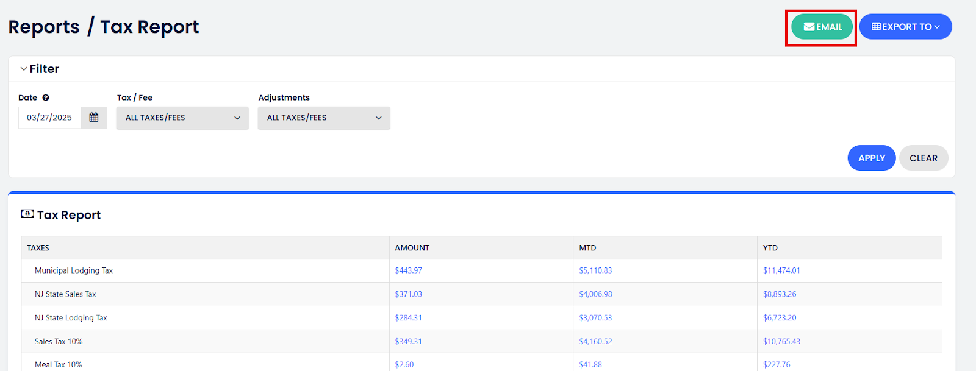
Task: Open Sales Tax 10% MTD $4,160.52
Action: click(595, 342)
